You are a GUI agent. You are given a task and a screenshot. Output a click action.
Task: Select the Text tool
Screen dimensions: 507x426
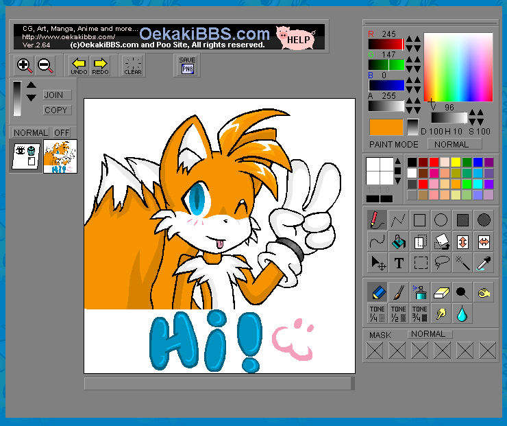398,263
